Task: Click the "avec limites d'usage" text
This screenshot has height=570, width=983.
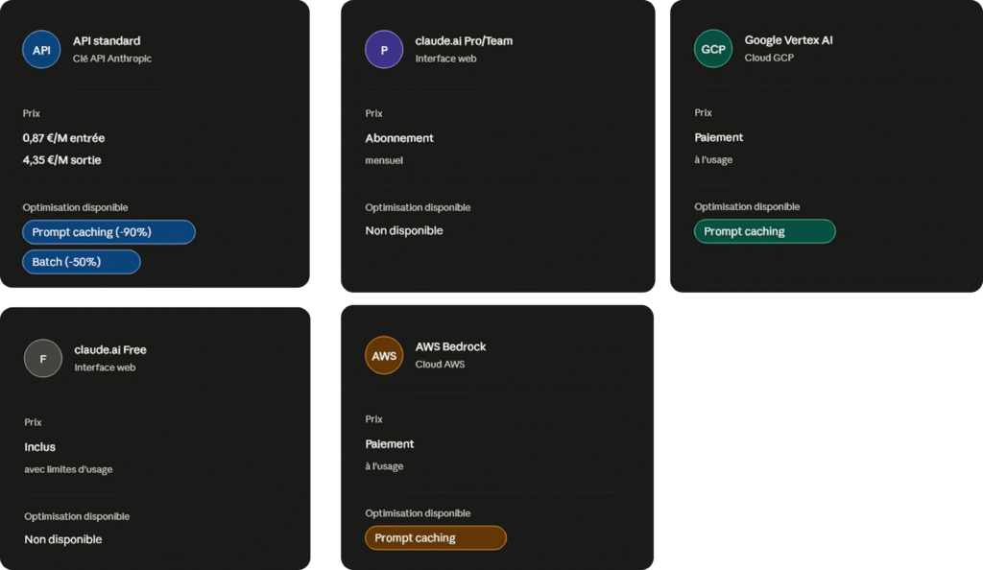Action: [68, 469]
